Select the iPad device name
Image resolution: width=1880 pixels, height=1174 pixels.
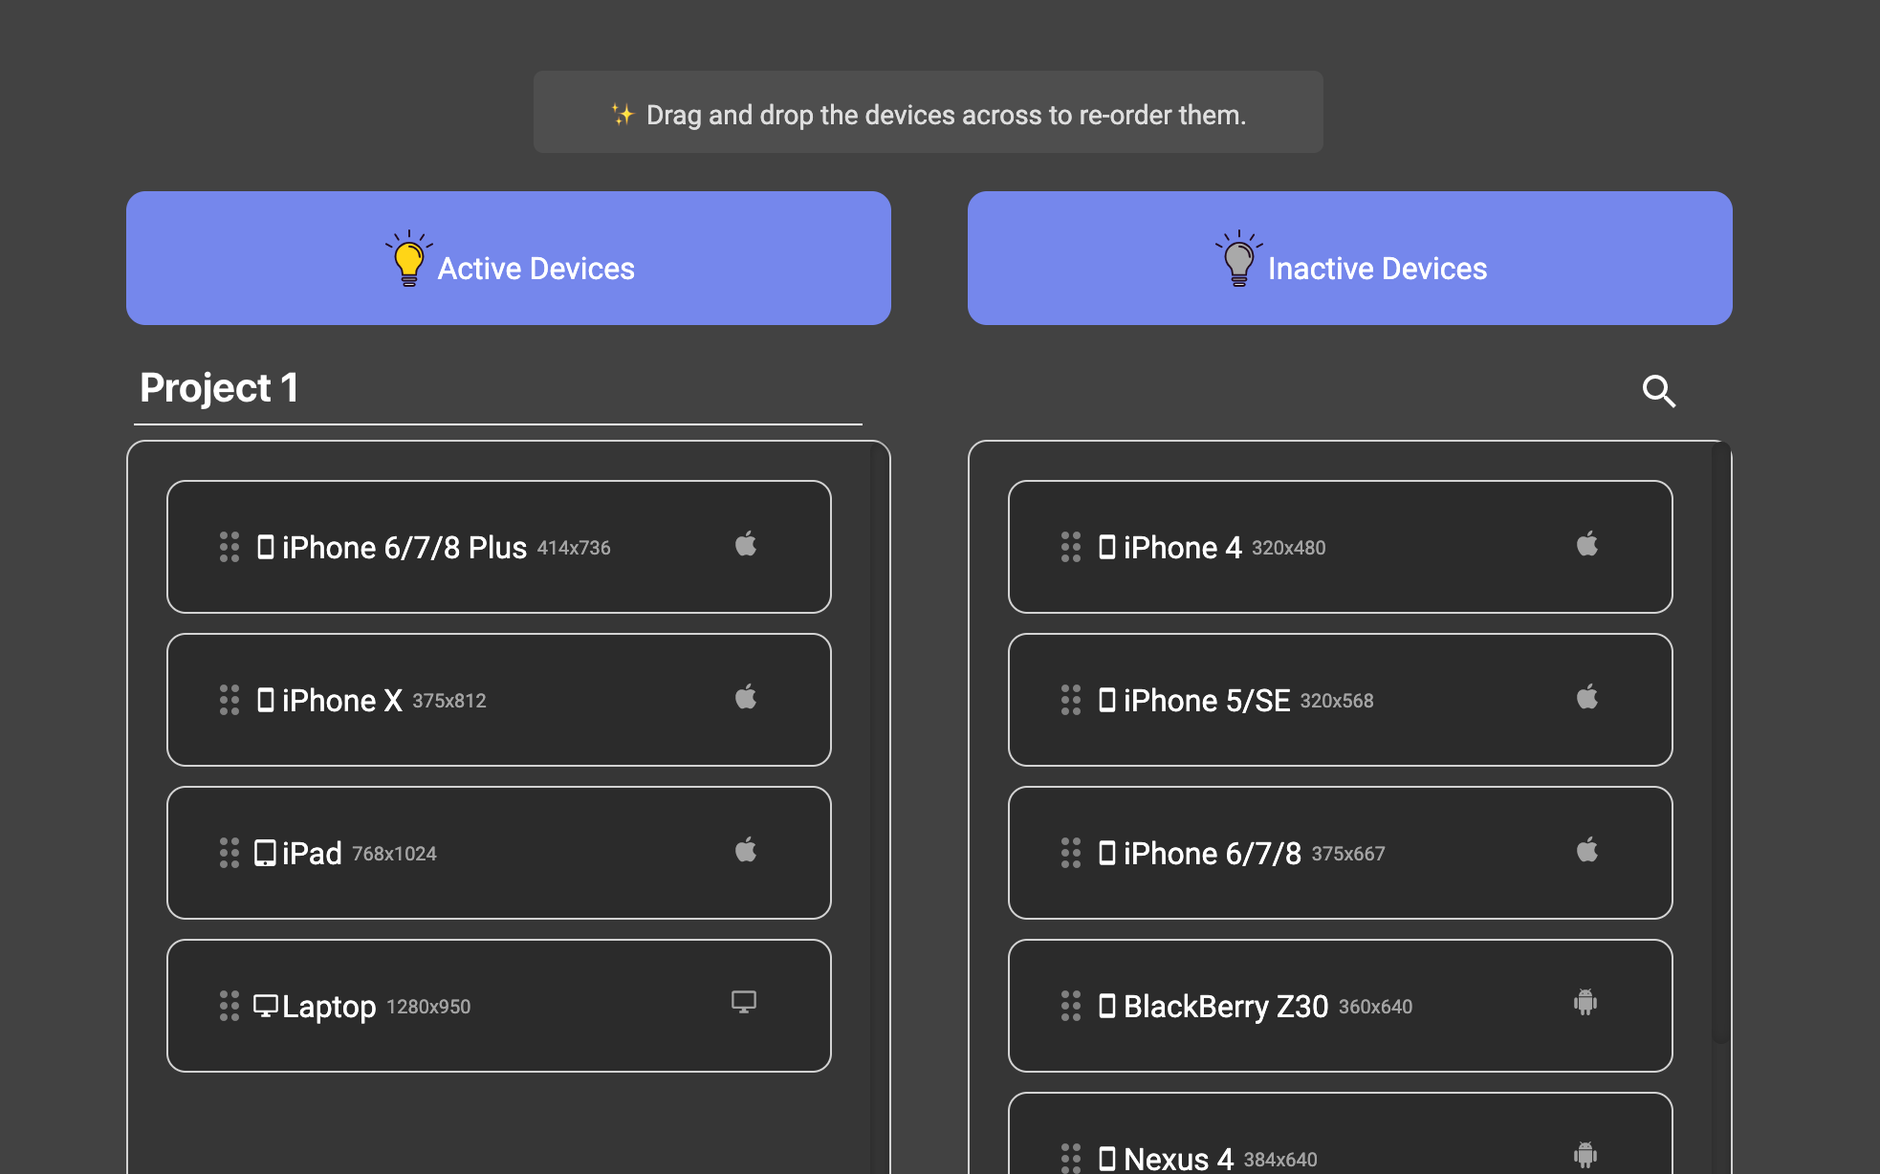click(x=312, y=854)
